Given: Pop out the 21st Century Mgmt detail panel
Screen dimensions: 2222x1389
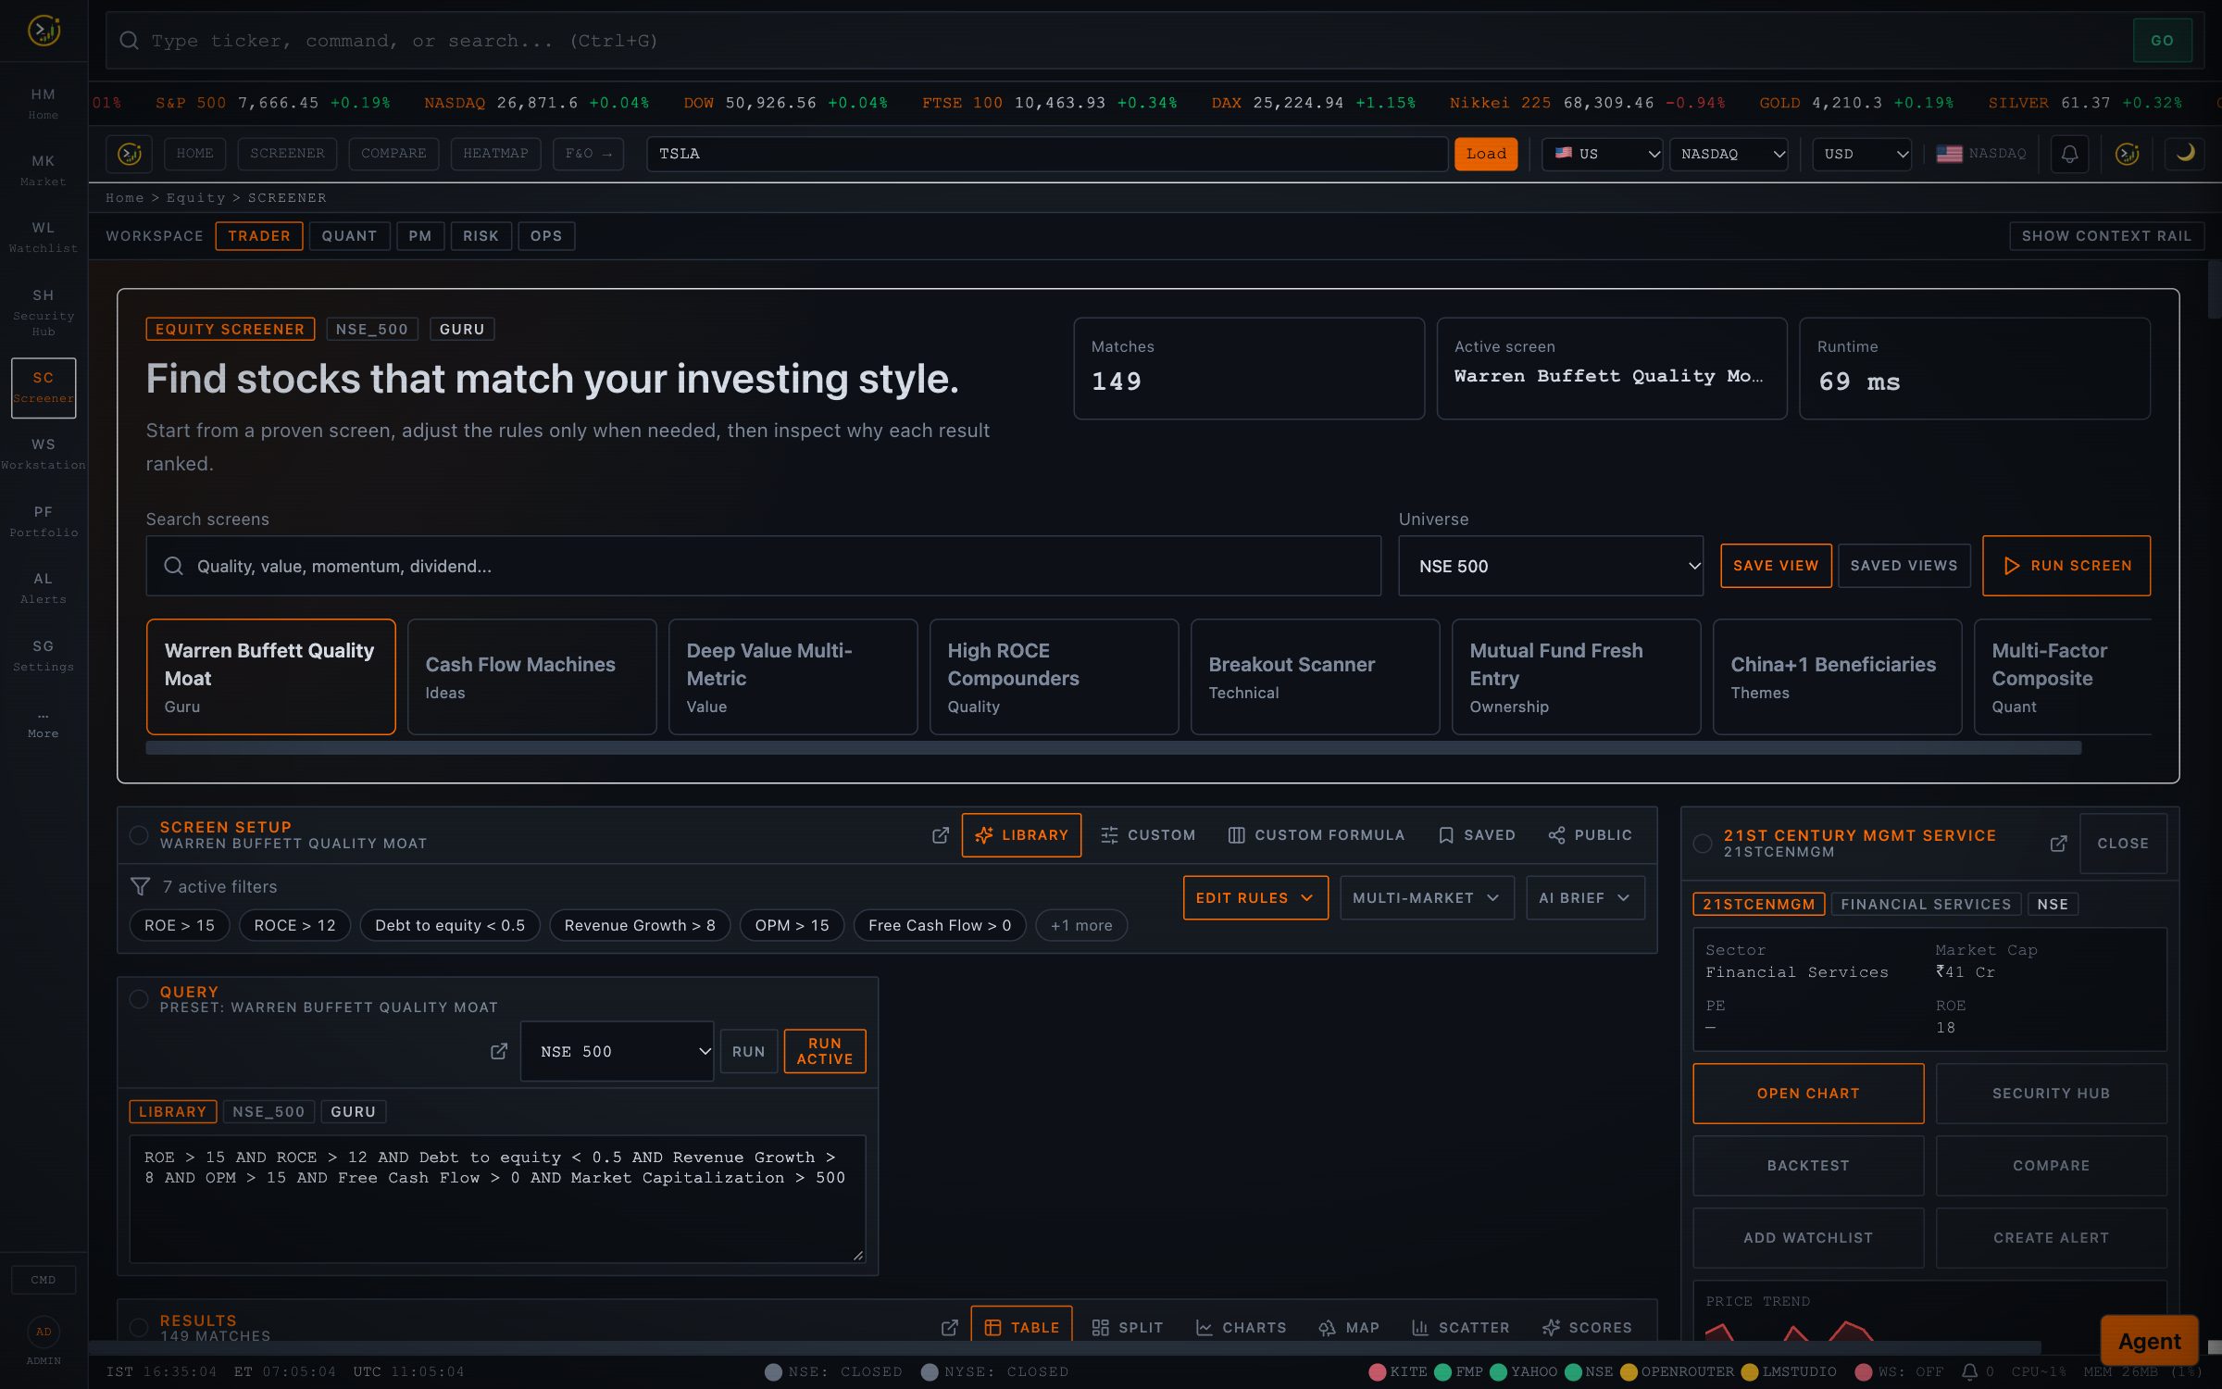Looking at the screenshot, I should (2058, 844).
